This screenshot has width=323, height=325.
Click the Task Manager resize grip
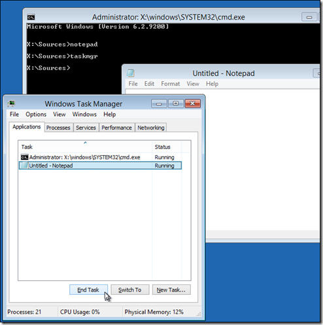coord(199,315)
